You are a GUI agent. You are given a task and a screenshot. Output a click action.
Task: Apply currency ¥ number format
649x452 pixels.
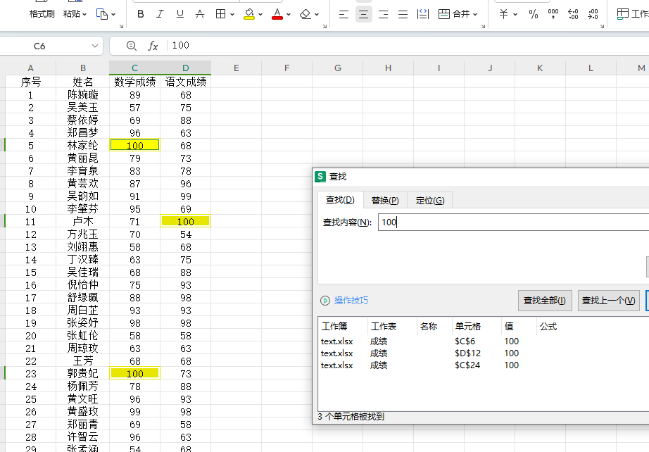tap(503, 14)
